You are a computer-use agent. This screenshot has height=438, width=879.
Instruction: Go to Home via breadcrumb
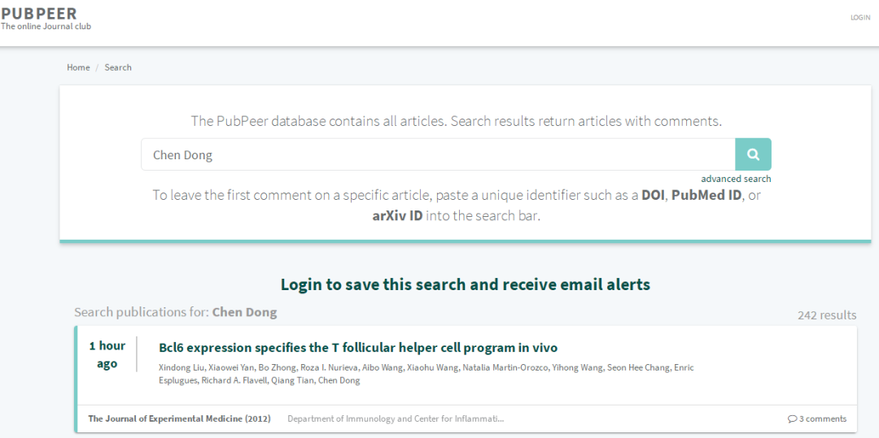(x=78, y=67)
